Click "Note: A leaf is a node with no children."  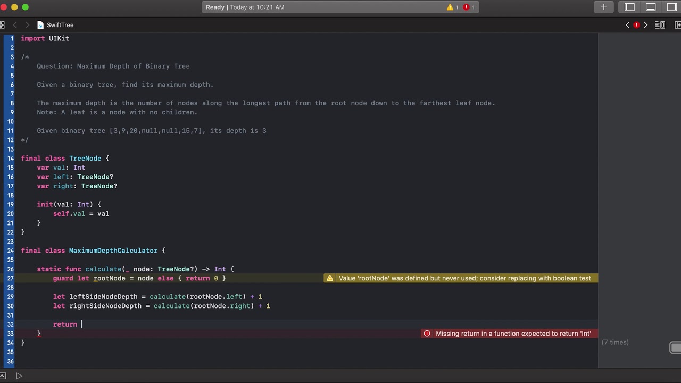(x=117, y=112)
